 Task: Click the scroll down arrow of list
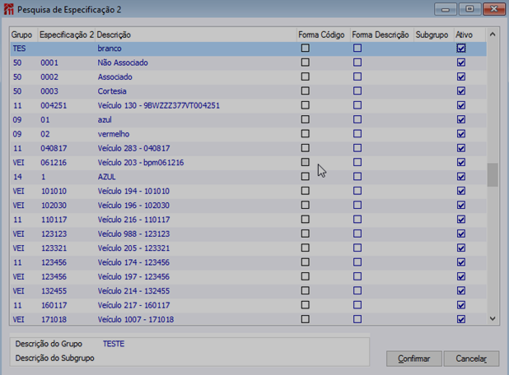(493, 319)
